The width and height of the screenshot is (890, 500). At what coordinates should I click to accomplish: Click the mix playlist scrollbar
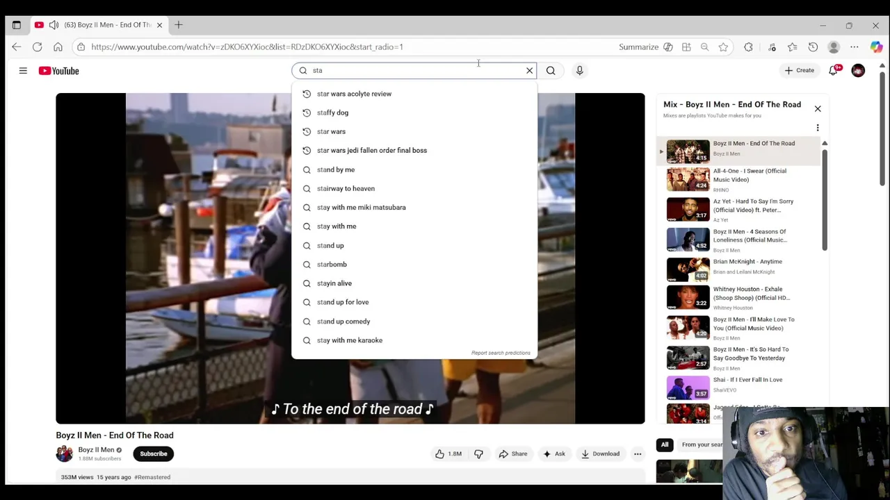825,200
